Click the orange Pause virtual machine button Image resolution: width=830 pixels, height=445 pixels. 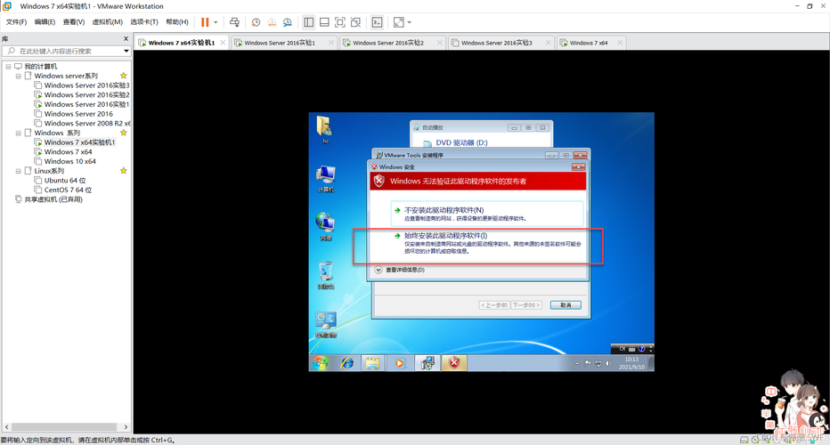pyautogui.click(x=205, y=22)
